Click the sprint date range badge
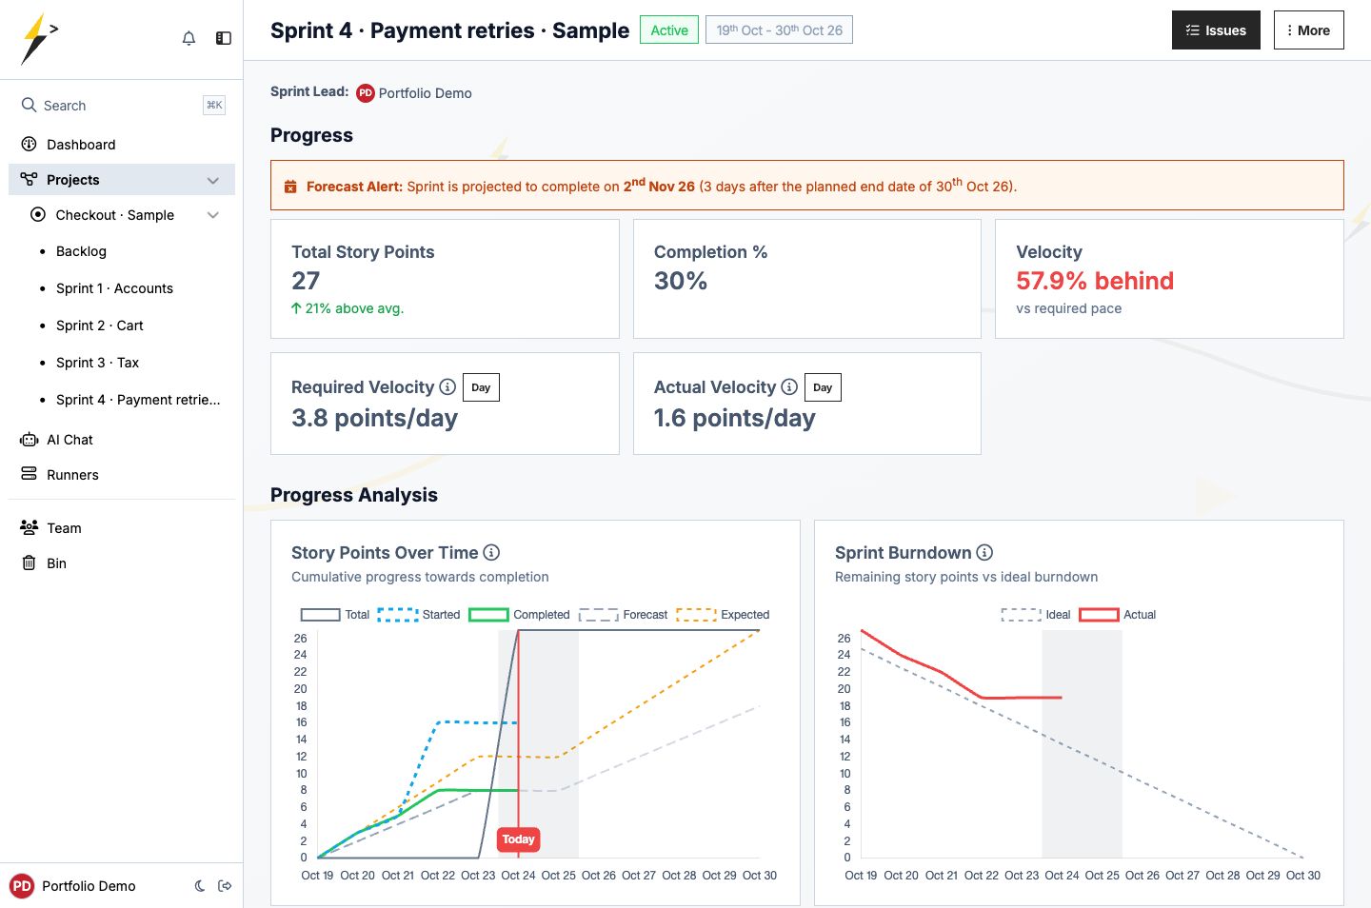The width and height of the screenshot is (1371, 908). [x=779, y=30]
